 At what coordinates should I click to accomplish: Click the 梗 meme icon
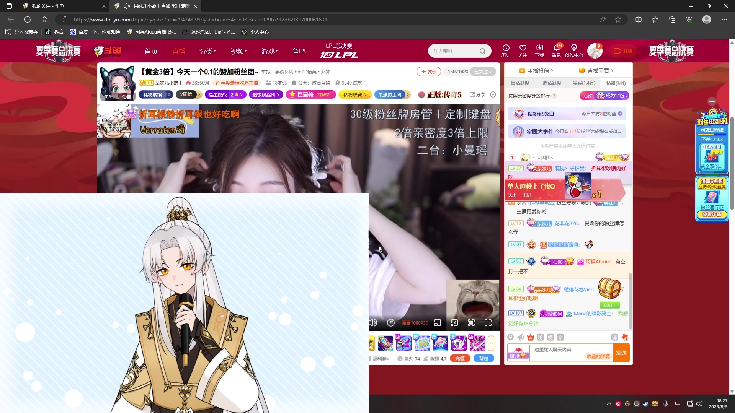point(550,337)
